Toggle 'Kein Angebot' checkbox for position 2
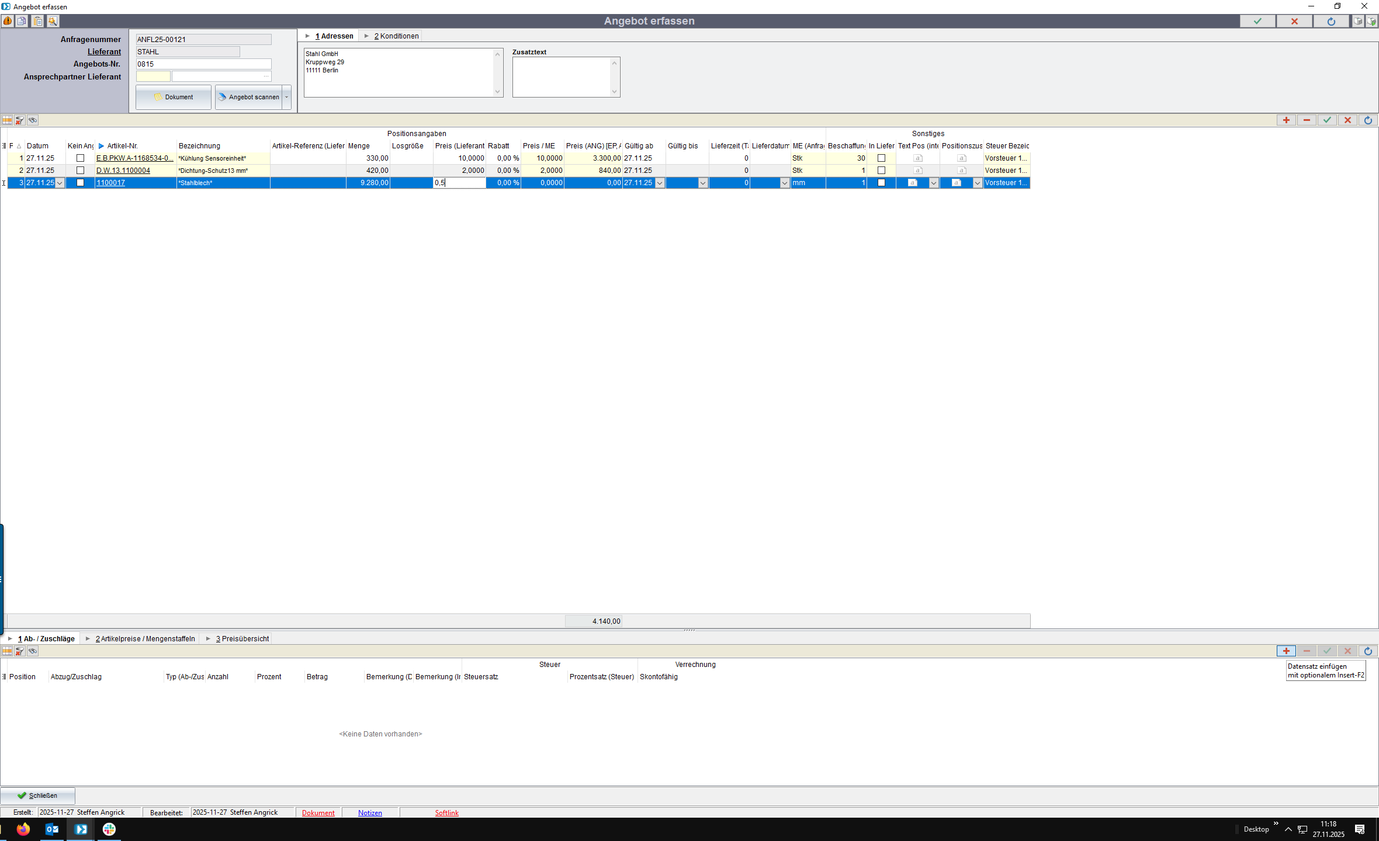This screenshot has width=1379, height=841. [x=81, y=171]
